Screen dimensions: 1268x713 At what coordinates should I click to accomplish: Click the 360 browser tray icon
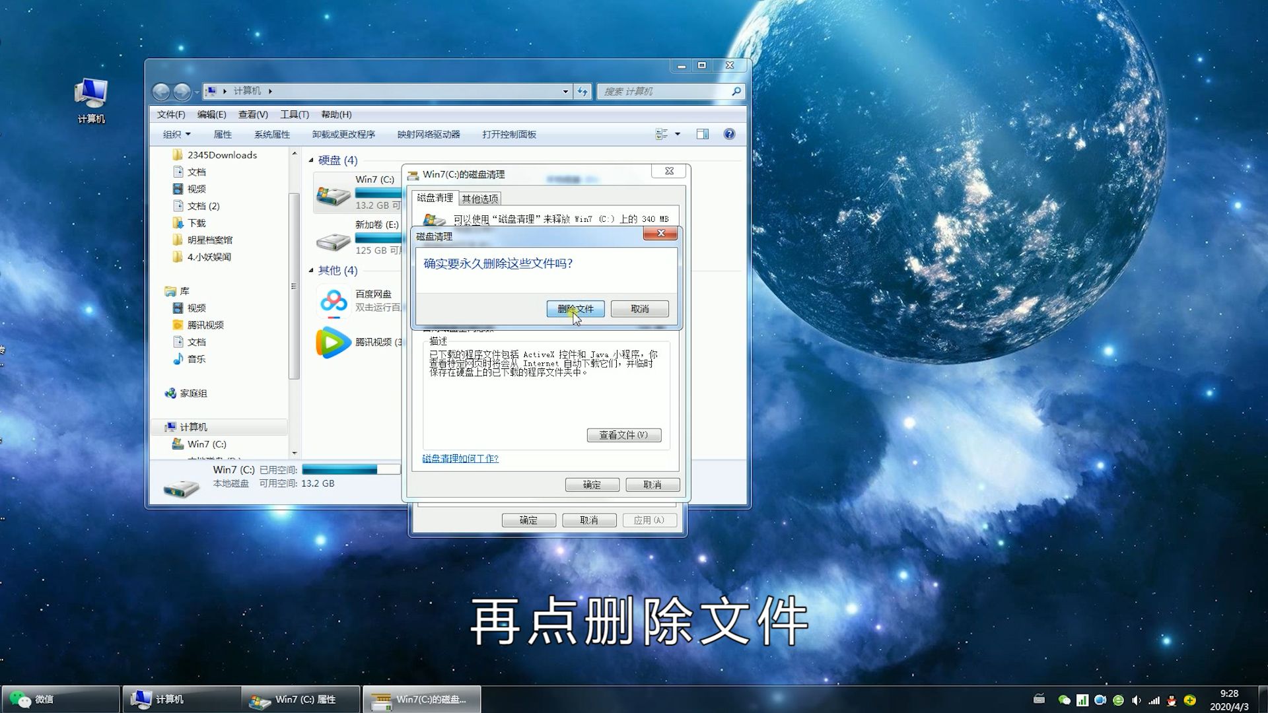[x=1118, y=700]
